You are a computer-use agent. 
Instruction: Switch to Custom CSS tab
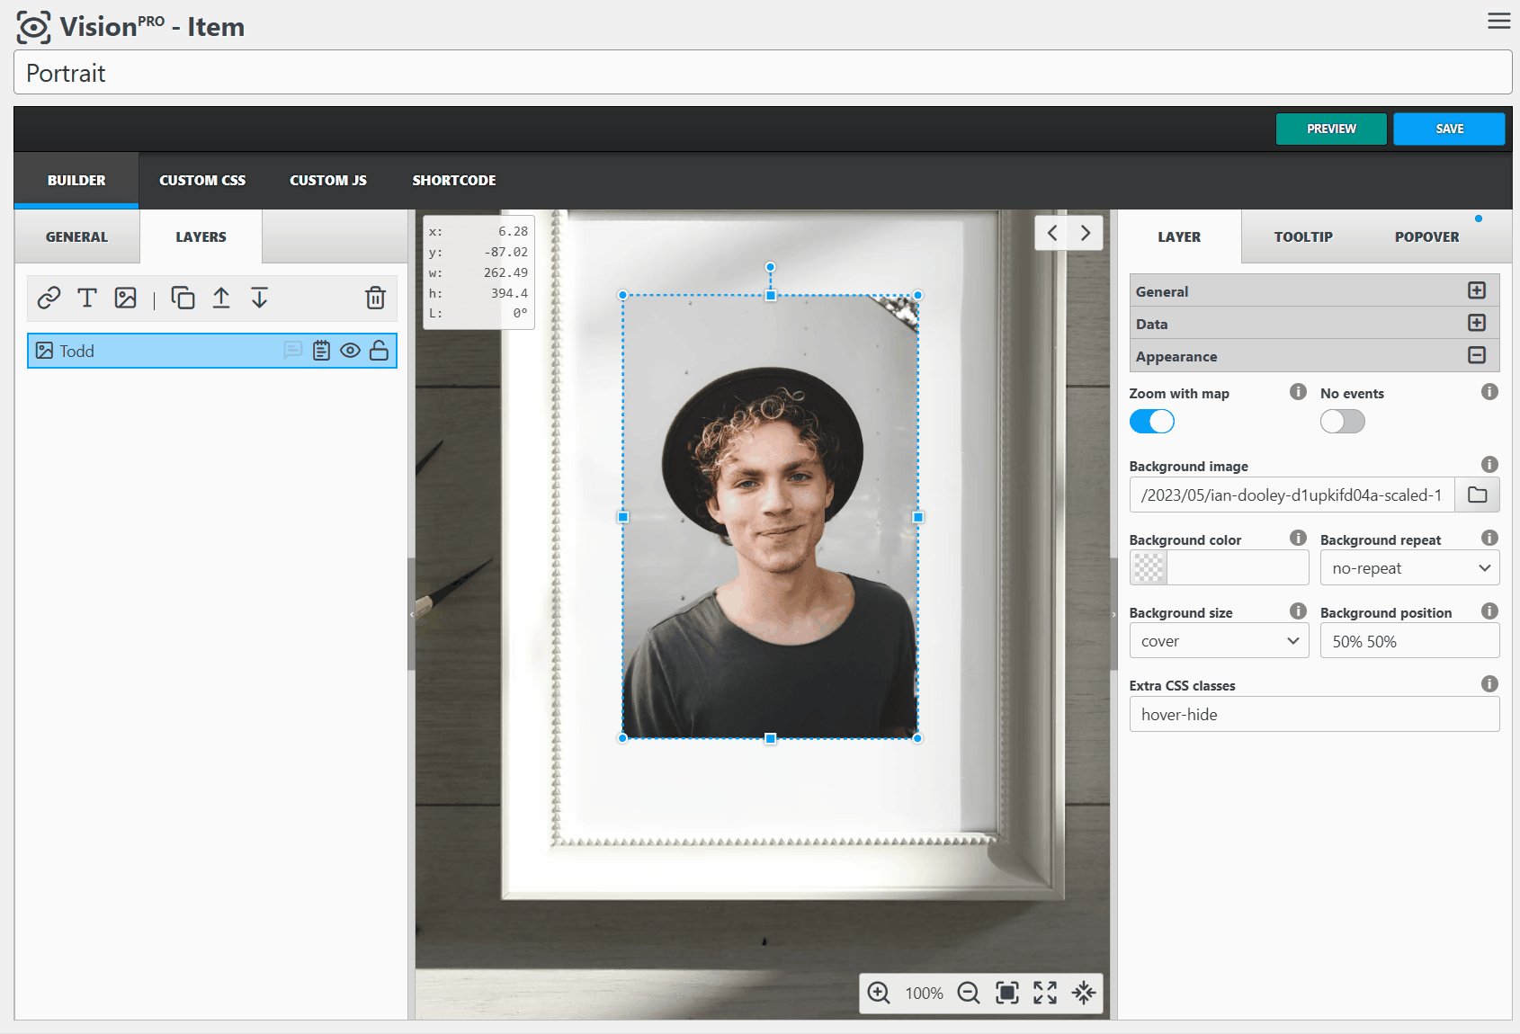(x=202, y=180)
